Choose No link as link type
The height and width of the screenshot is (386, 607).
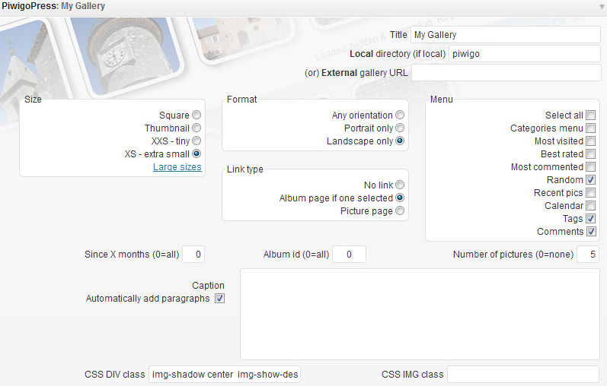pyautogui.click(x=400, y=185)
